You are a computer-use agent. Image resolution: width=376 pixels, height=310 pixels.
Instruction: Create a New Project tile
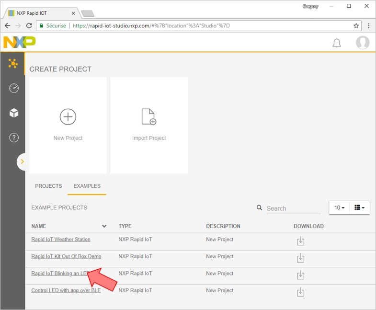[x=68, y=125]
